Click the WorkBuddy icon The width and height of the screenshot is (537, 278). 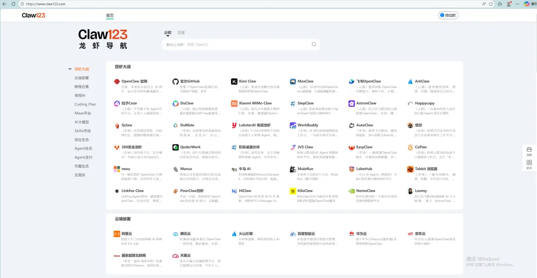click(293, 125)
